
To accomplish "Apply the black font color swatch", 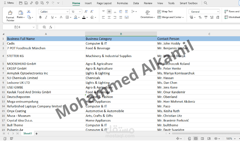I will 84,17.
